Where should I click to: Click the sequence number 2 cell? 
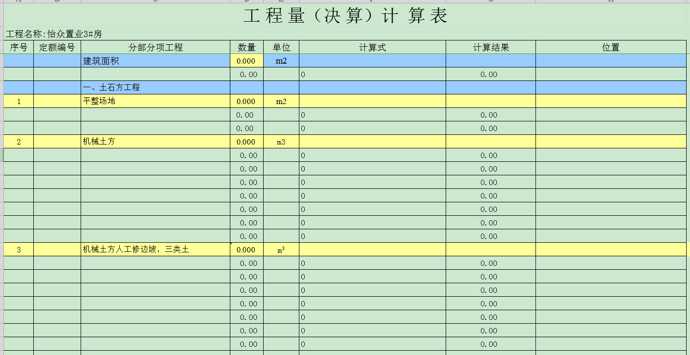pyautogui.click(x=19, y=142)
